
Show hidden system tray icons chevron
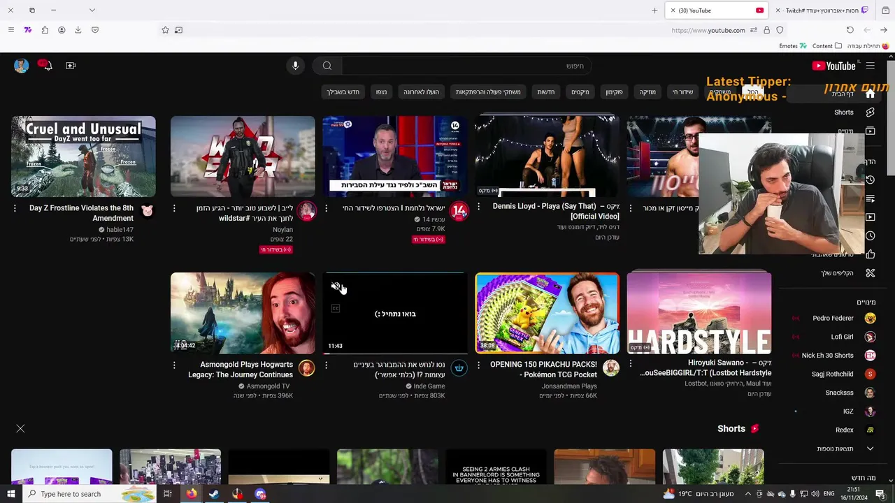[x=748, y=494]
